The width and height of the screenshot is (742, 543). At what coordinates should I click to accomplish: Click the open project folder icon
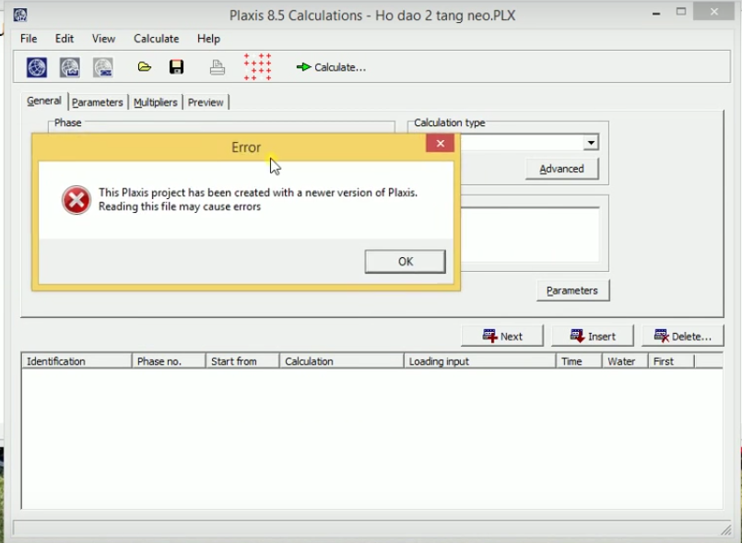click(145, 66)
